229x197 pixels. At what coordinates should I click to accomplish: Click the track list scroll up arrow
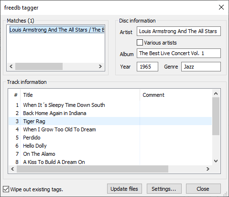(216, 93)
